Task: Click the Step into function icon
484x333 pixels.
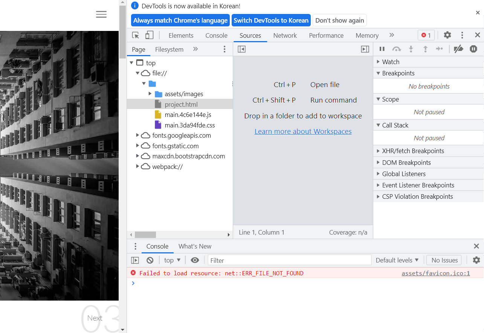Action: (411, 49)
